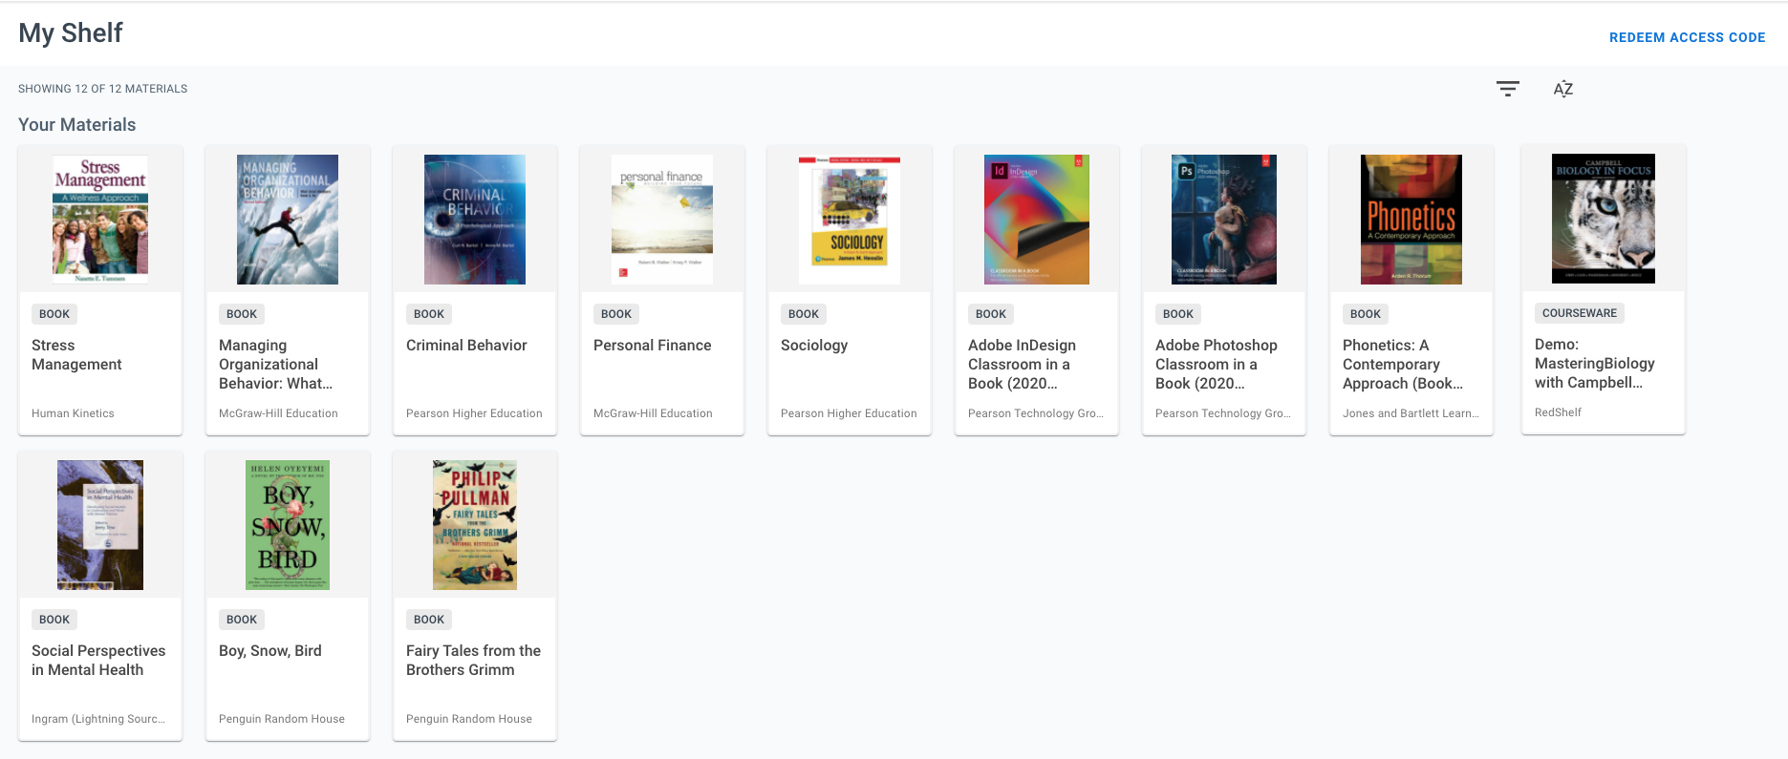Click the Boy, Snow, Bird title text
This screenshot has width=1788, height=759.
pos(270,651)
